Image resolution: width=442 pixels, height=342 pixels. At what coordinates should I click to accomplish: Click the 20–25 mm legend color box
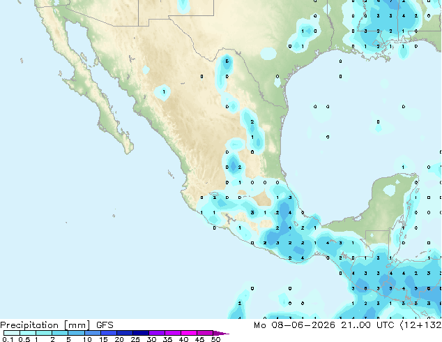(125, 333)
